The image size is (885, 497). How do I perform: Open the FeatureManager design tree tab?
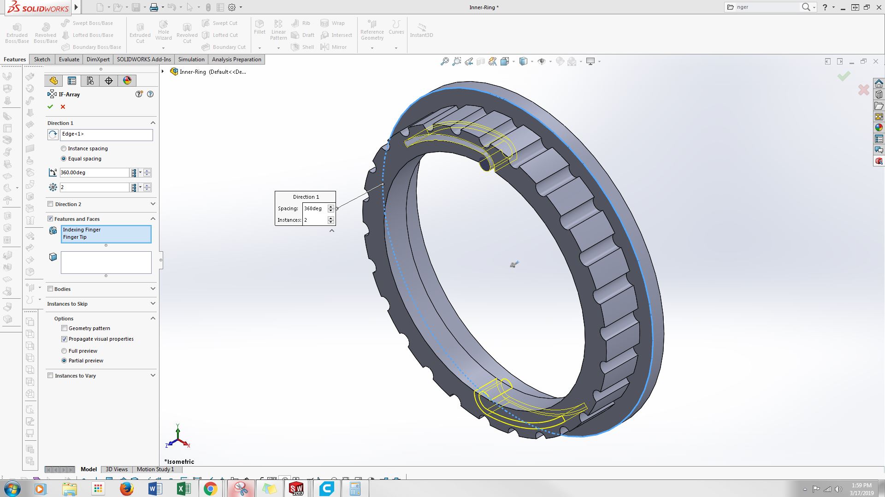coord(53,81)
